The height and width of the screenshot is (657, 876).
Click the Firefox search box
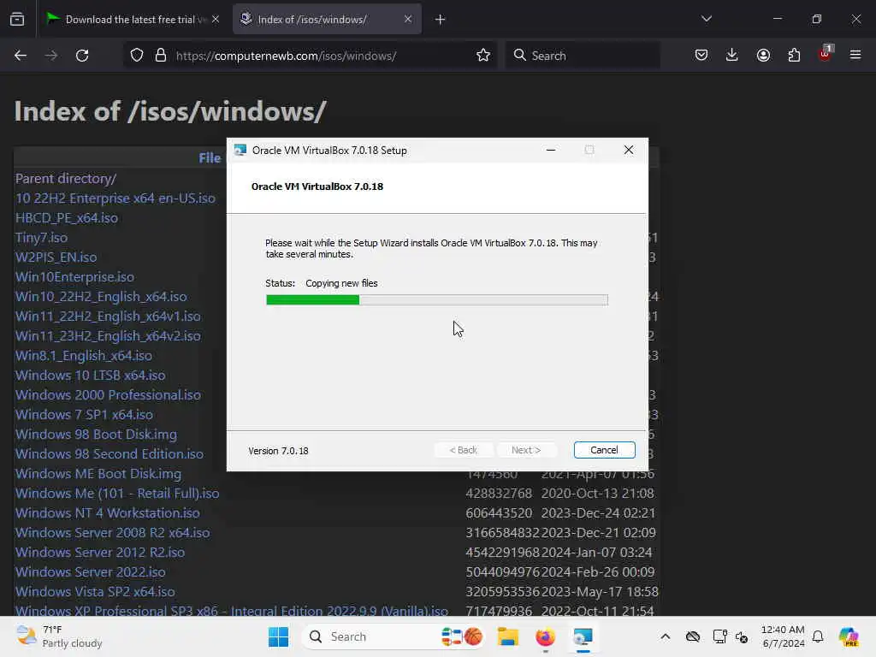click(x=582, y=56)
